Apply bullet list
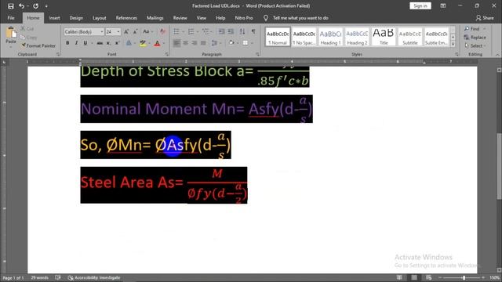 coord(176,31)
